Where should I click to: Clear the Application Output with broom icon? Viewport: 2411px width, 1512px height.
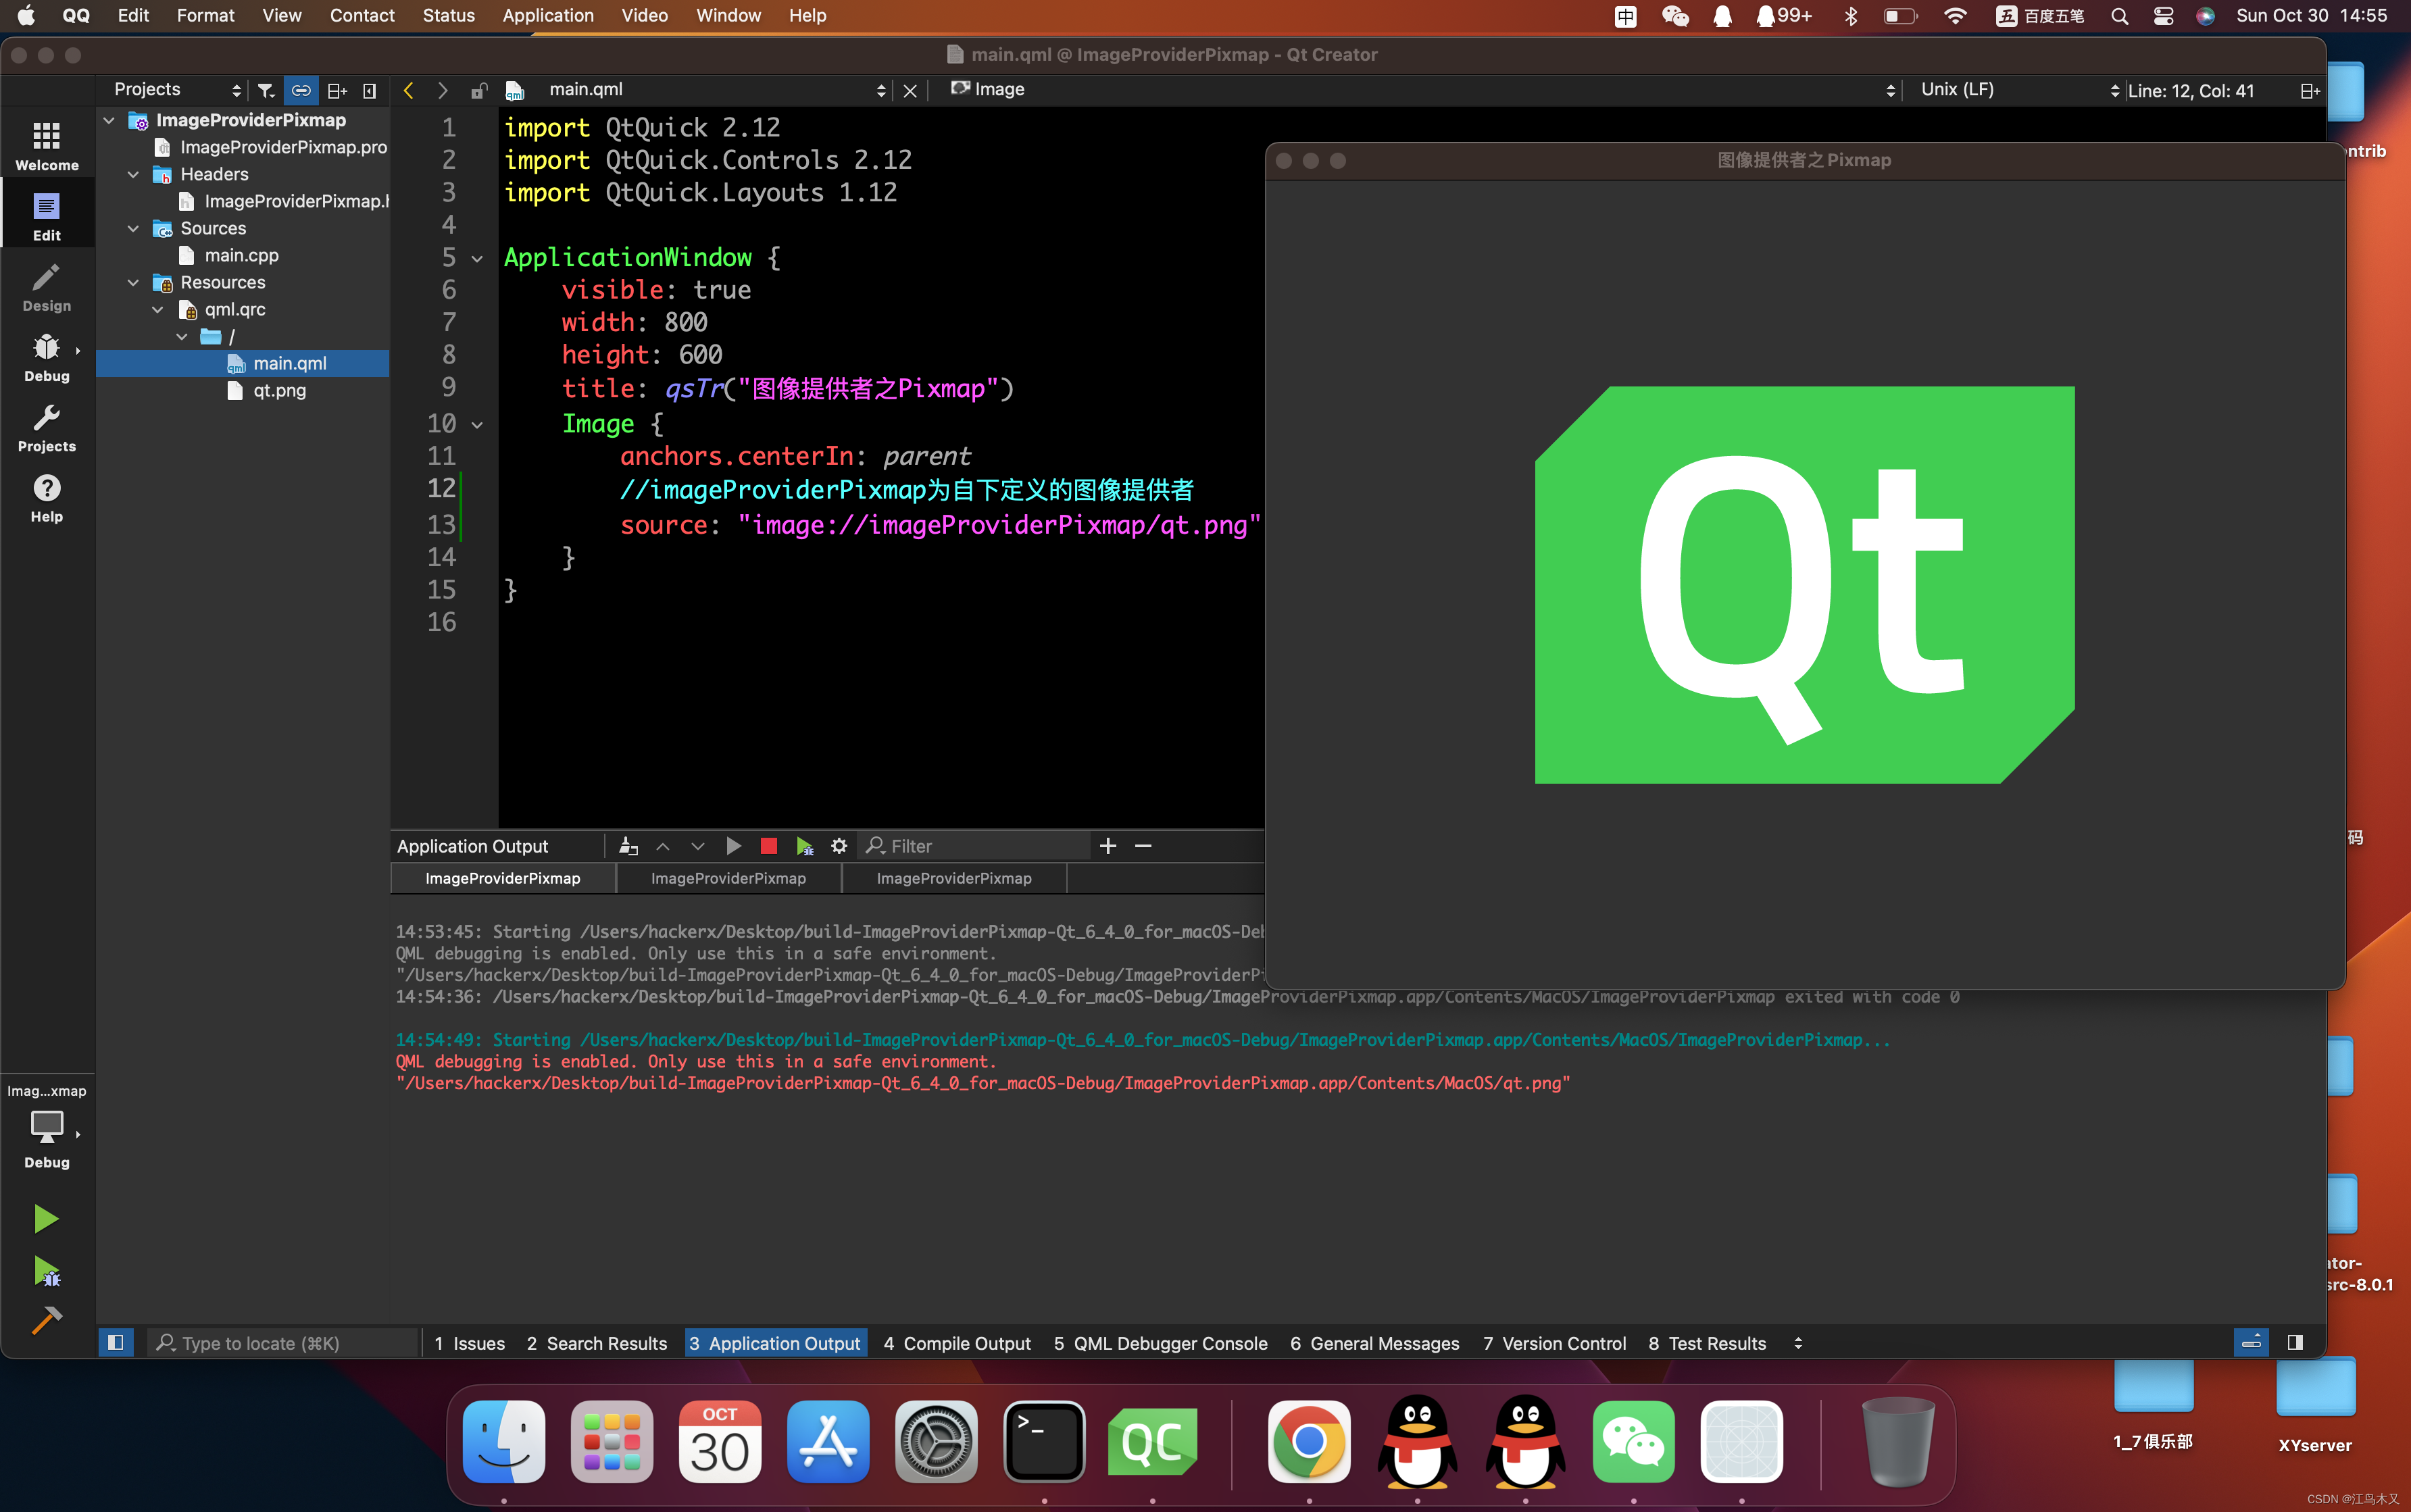[x=628, y=845]
